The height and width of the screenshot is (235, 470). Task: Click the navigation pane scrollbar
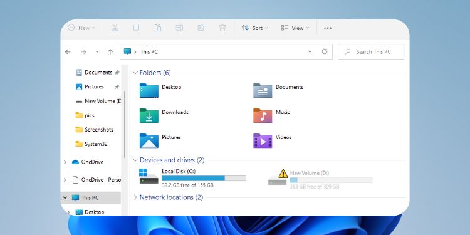point(125,125)
